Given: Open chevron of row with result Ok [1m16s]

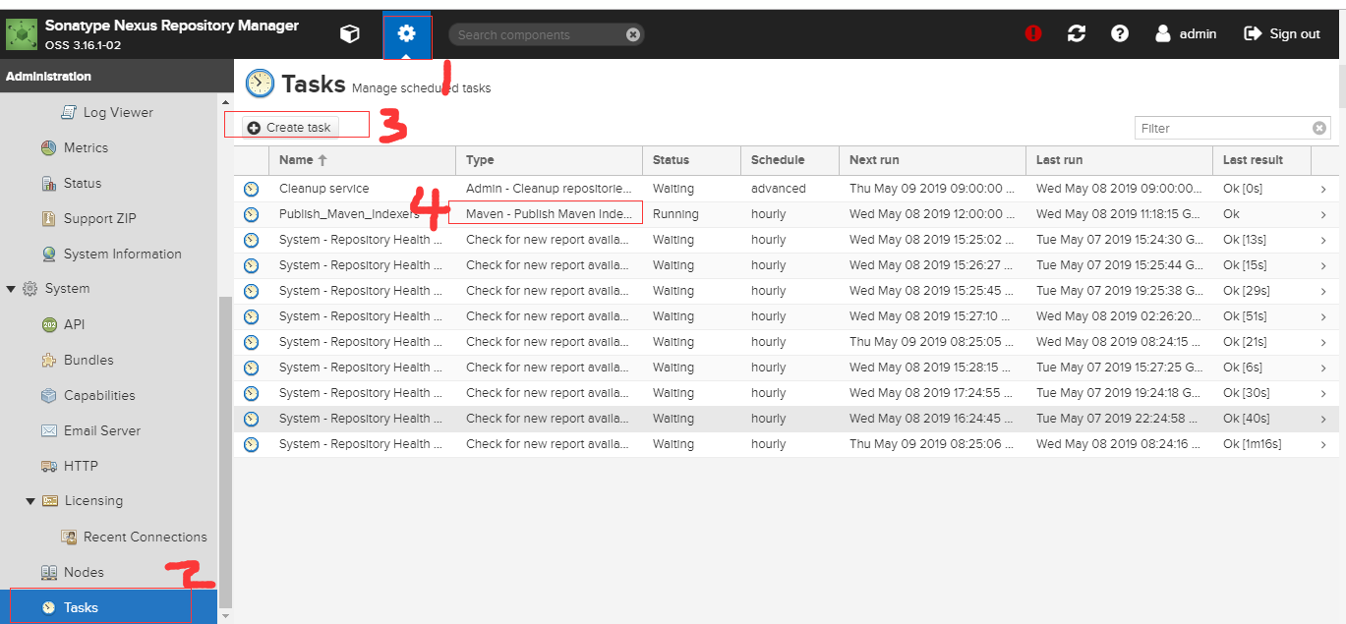Looking at the screenshot, I should tap(1323, 444).
